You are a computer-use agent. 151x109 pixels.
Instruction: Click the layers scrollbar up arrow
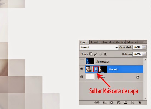tap(145, 60)
